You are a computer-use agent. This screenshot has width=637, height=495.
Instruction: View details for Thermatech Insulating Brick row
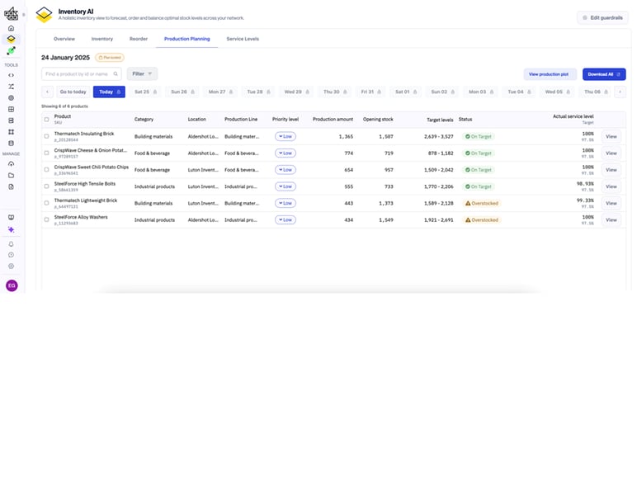pyautogui.click(x=611, y=136)
